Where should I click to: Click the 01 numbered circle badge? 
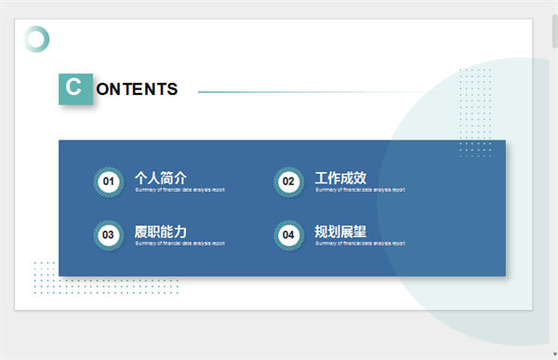pos(109,181)
